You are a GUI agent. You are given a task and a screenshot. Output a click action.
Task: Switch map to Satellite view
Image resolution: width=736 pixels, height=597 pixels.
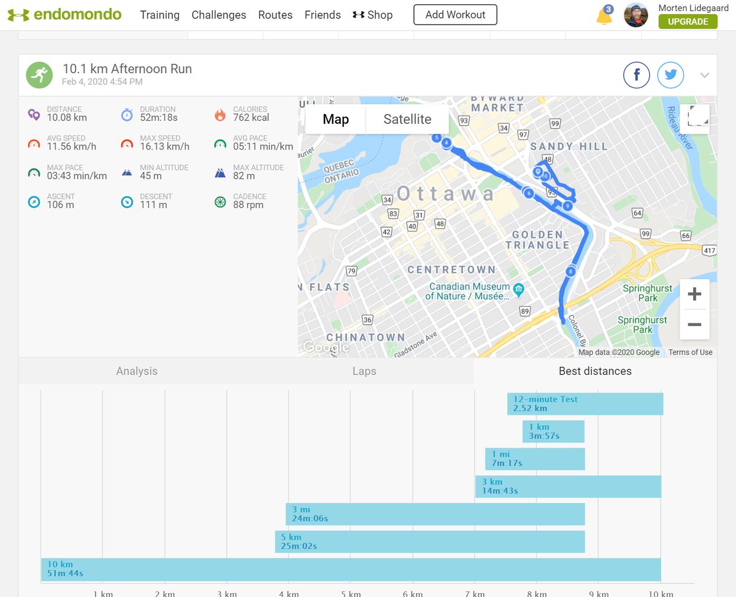[407, 119]
